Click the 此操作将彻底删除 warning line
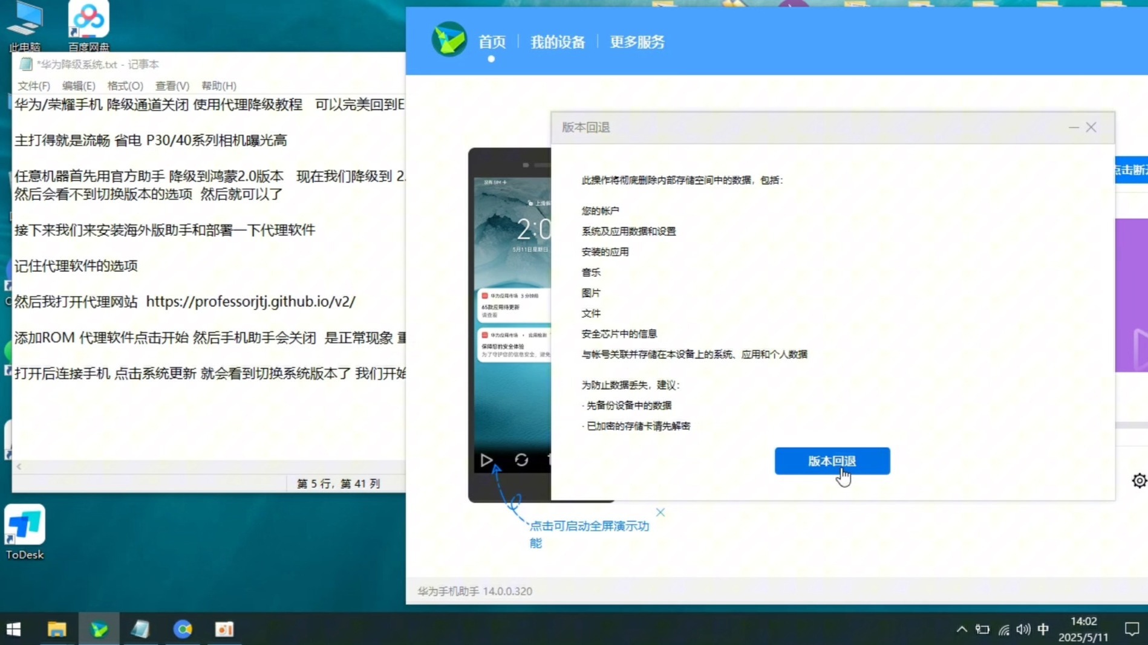Image resolution: width=1148 pixels, height=645 pixels. (682, 180)
